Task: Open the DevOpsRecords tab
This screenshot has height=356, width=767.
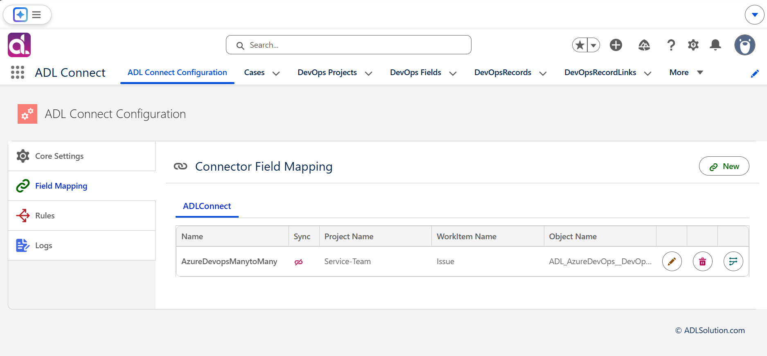Action: 503,72
